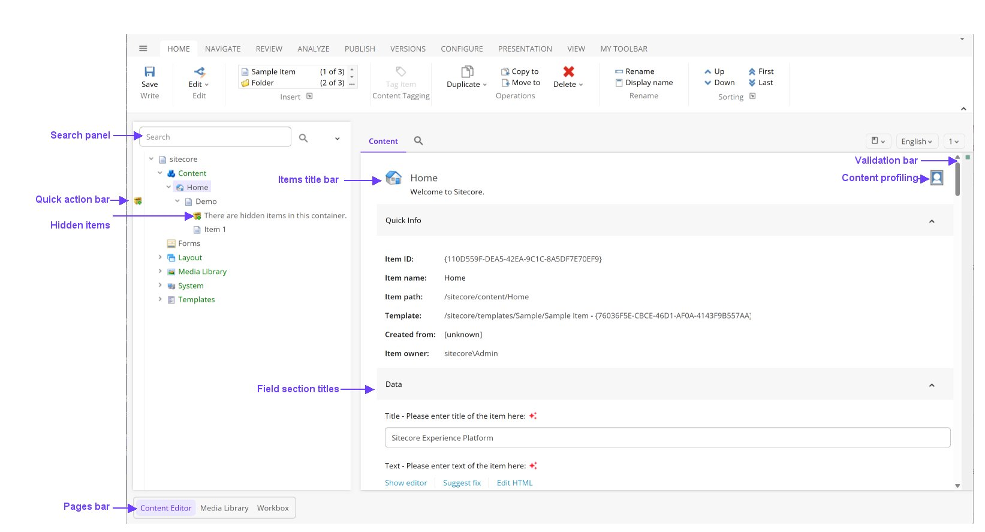Open Sorting group dialog launcher
The image size is (985, 532).
click(x=752, y=96)
